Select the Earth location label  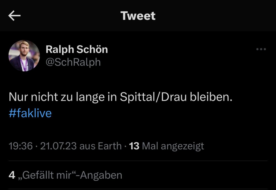108,146
